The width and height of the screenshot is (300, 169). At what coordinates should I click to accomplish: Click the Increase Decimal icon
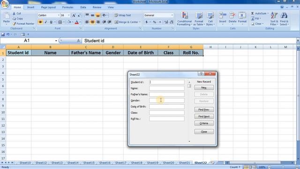click(166, 22)
